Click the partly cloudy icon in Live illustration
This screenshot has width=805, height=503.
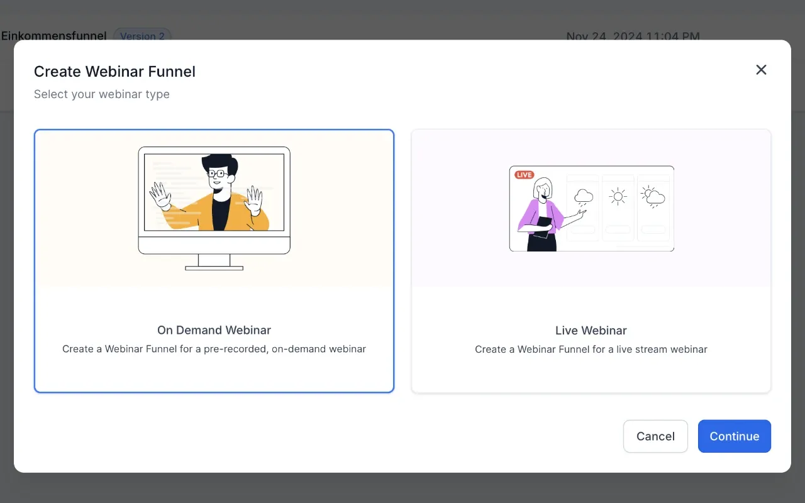(654, 195)
